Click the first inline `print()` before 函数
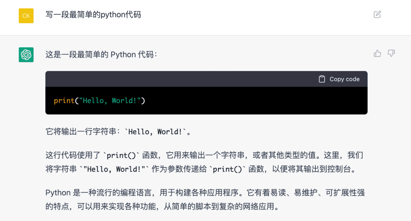Image resolution: width=411 pixels, height=221 pixels. click(121, 156)
